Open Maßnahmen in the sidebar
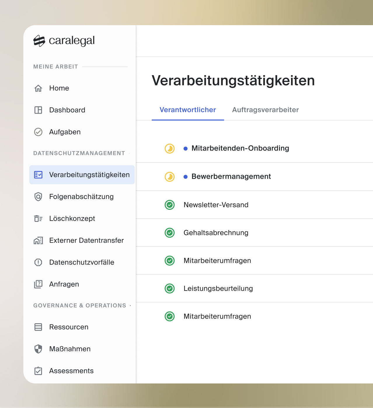The width and height of the screenshot is (373, 408). (x=82, y=349)
